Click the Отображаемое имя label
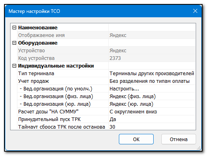The width and height of the screenshot is (207, 156). coord(41,35)
